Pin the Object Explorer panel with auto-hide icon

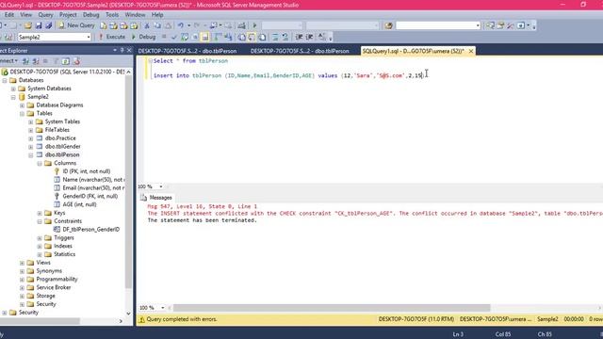coord(122,50)
